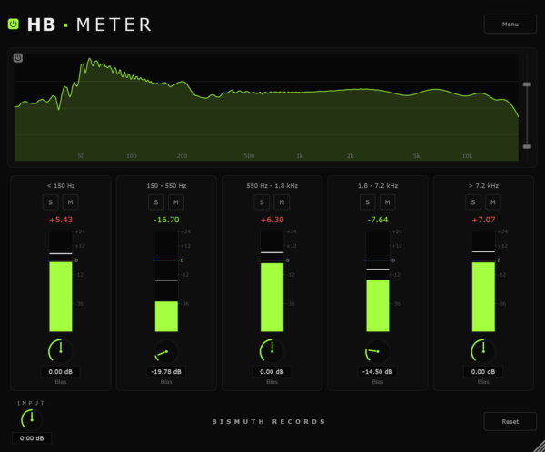The width and height of the screenshot is (545, 452).
Task: Solo the 550 Hz - 1.8 kHz band
Action: (x=262, y=202)
